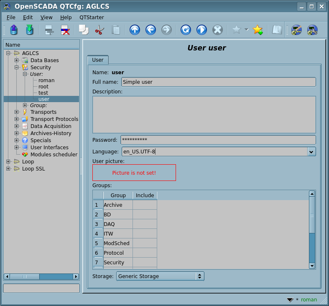
Task: Open the QTStarter menu
Action: tap(92, 17)
